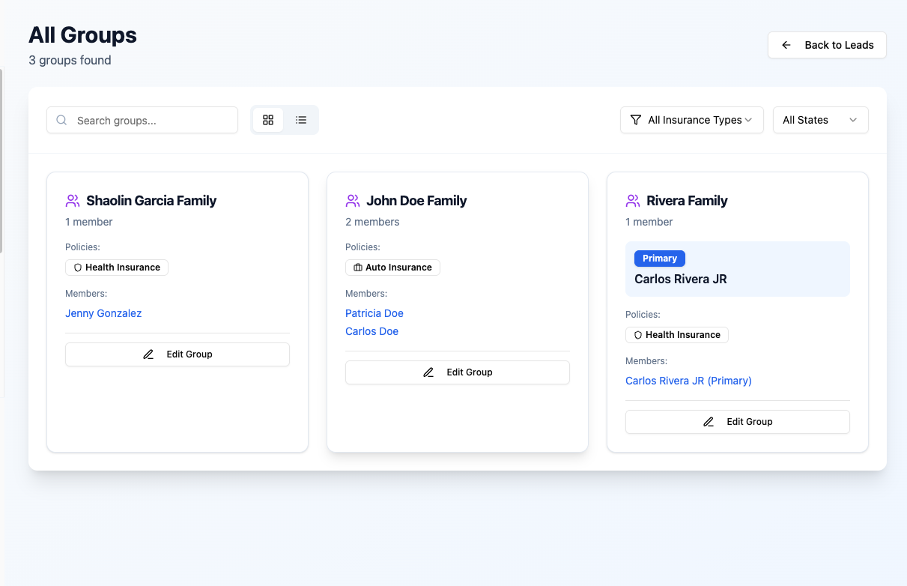
Task: Edit the Rivera Family group
Action: tap(738, 422)
